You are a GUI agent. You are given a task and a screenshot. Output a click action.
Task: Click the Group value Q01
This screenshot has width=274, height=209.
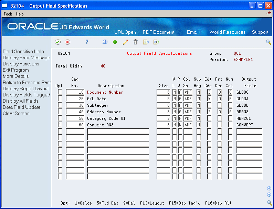pos(237,53)
